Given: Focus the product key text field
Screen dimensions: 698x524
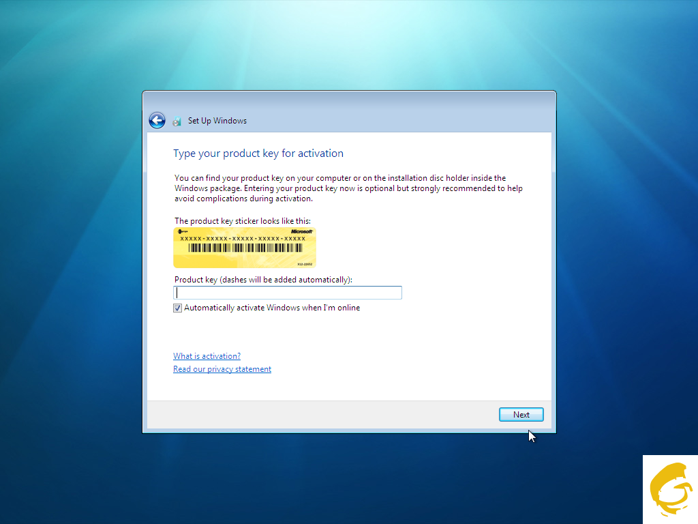Looking at the screenshot, I should click(x=288, y=293).
